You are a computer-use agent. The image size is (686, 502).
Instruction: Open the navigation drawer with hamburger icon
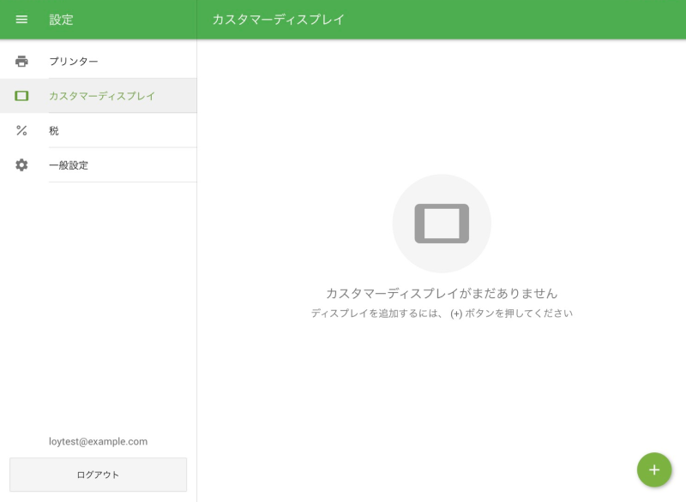pos(22,20)
